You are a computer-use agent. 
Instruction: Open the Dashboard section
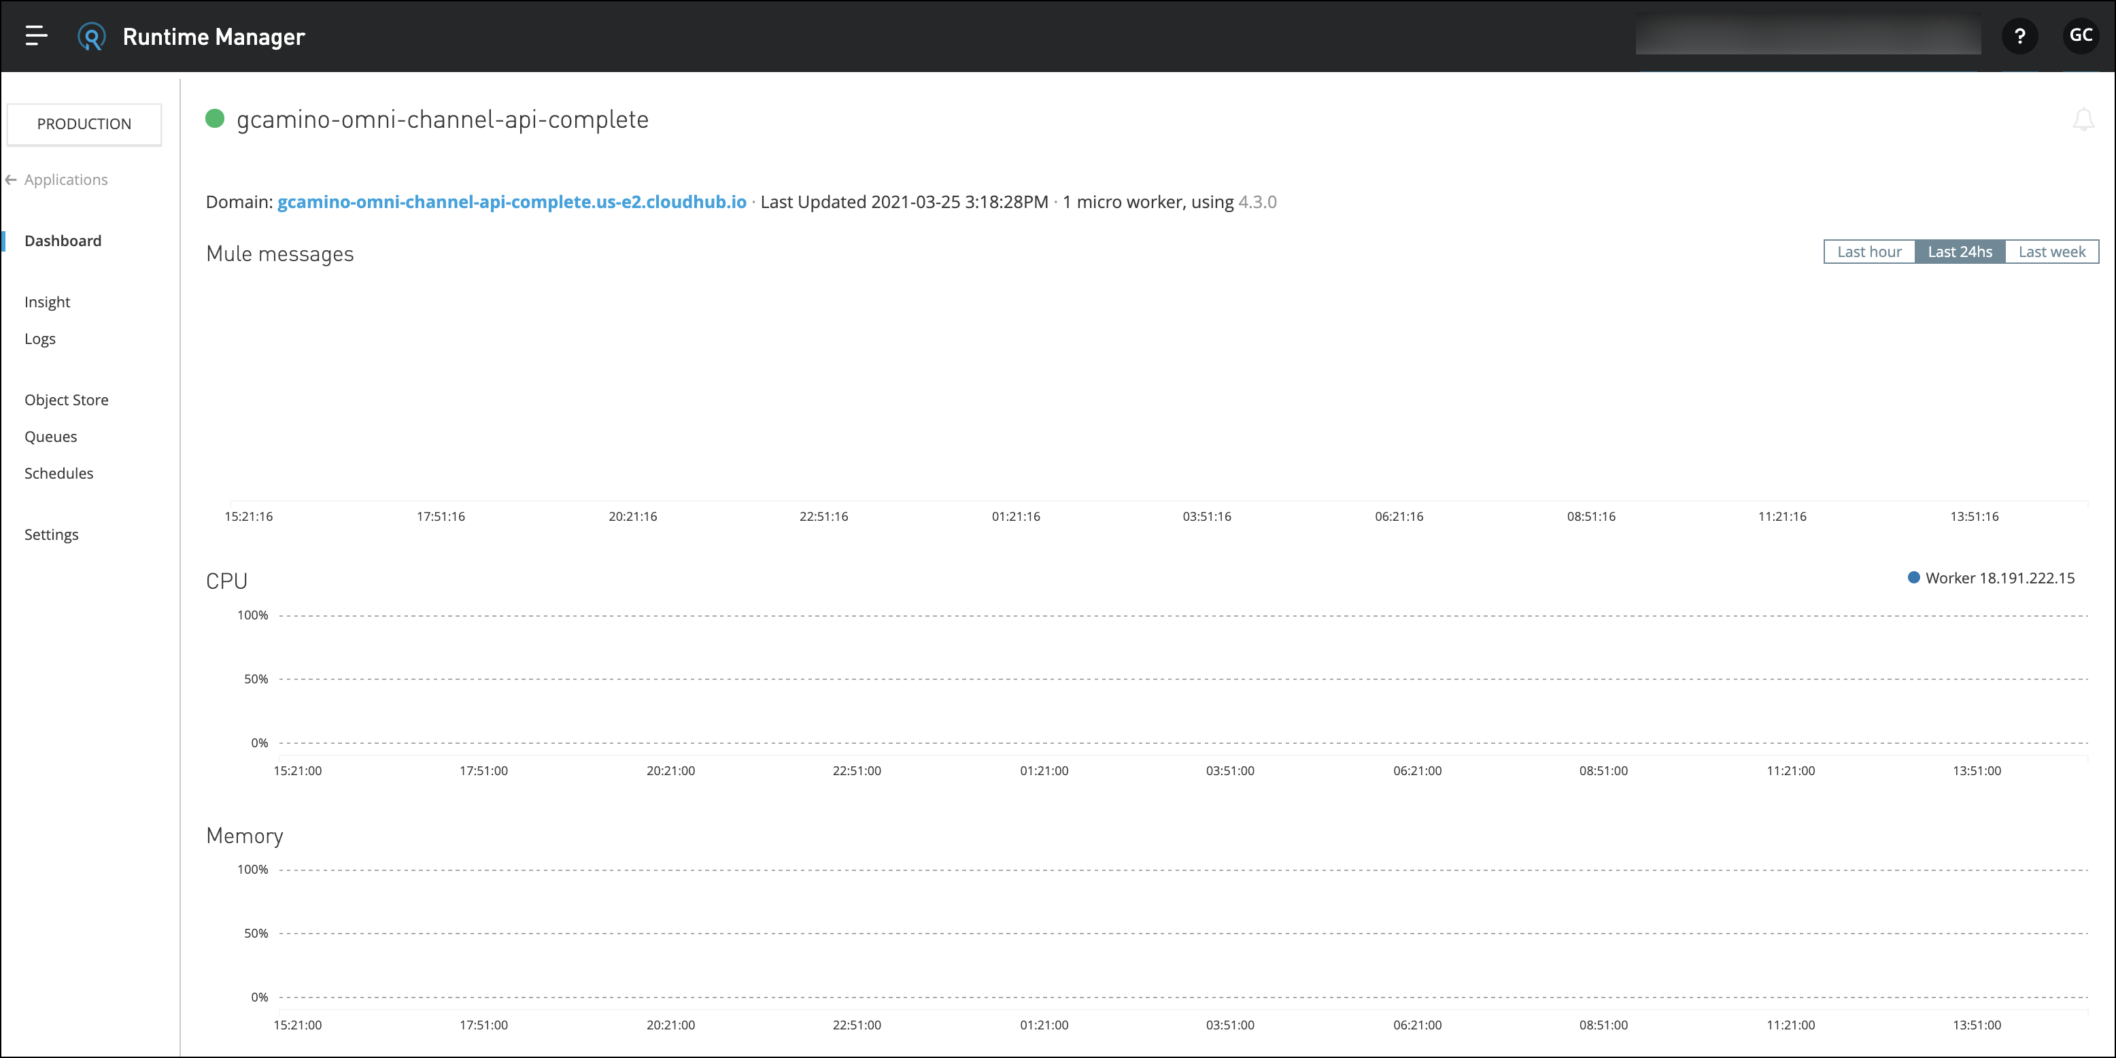tap(63, 241)
